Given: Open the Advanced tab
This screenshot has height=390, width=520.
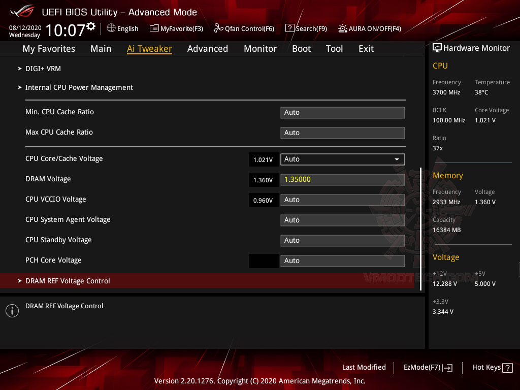Looking at the screenshot, I should (x=208, y=49).
